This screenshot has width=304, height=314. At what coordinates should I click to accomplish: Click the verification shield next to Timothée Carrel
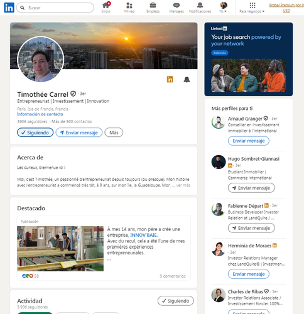[x=73, y=94]
